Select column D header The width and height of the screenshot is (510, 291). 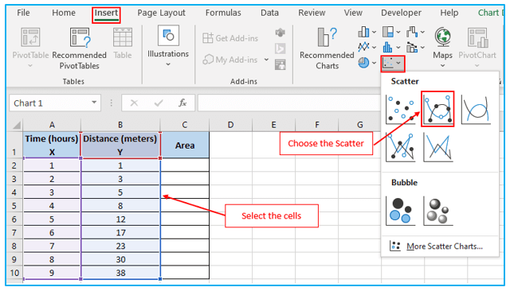coord(230,125)
